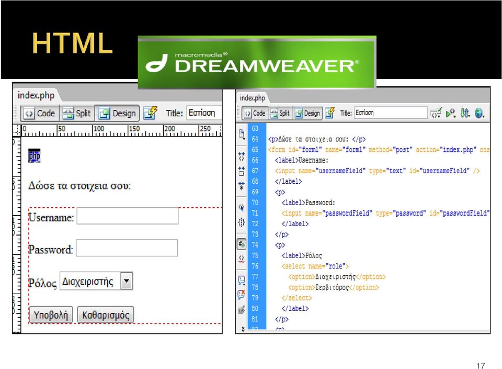Click the select name="role" tag in code
Image resolution: width=502 pixels, height=369 pixels.
(315, 266)
